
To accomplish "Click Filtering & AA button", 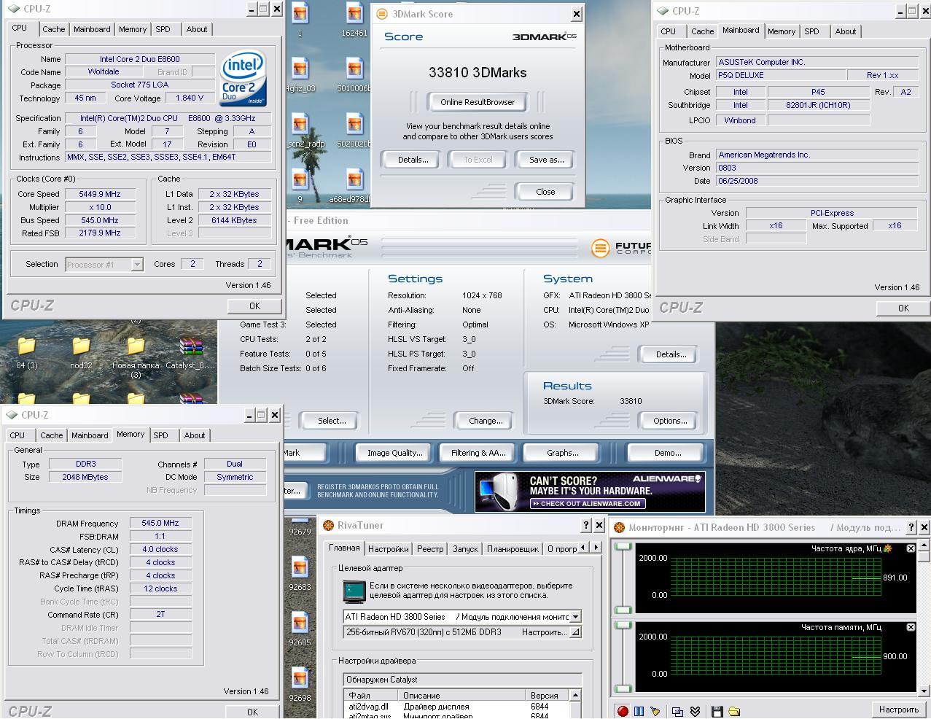I will 478,453.
